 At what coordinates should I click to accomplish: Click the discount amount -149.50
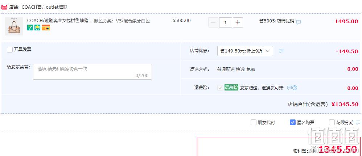click(x=347, y=51)
